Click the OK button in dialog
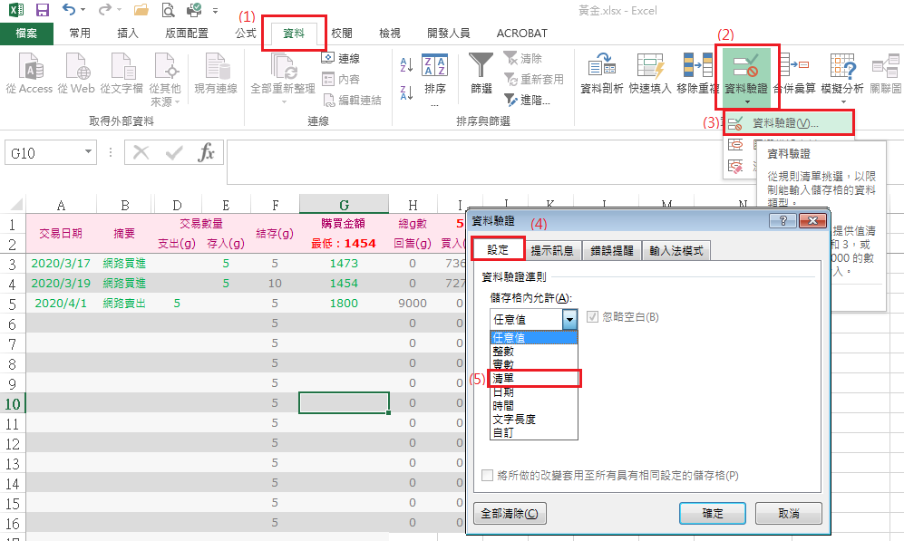Image resolution: width=904 pixels, height=541 pixels. point(713,513)
